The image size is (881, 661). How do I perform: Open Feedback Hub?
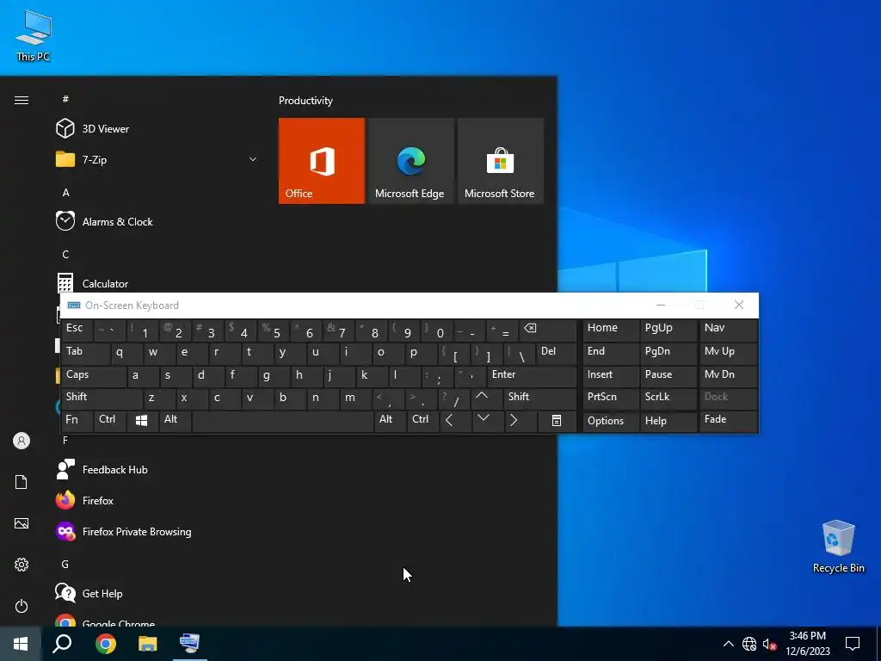coord(157,469)
